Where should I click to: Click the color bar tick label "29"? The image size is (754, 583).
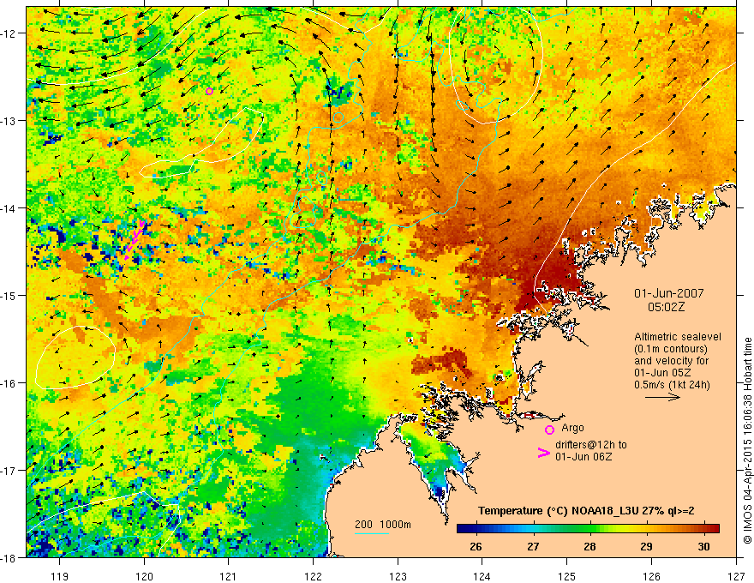click(646, 546)
